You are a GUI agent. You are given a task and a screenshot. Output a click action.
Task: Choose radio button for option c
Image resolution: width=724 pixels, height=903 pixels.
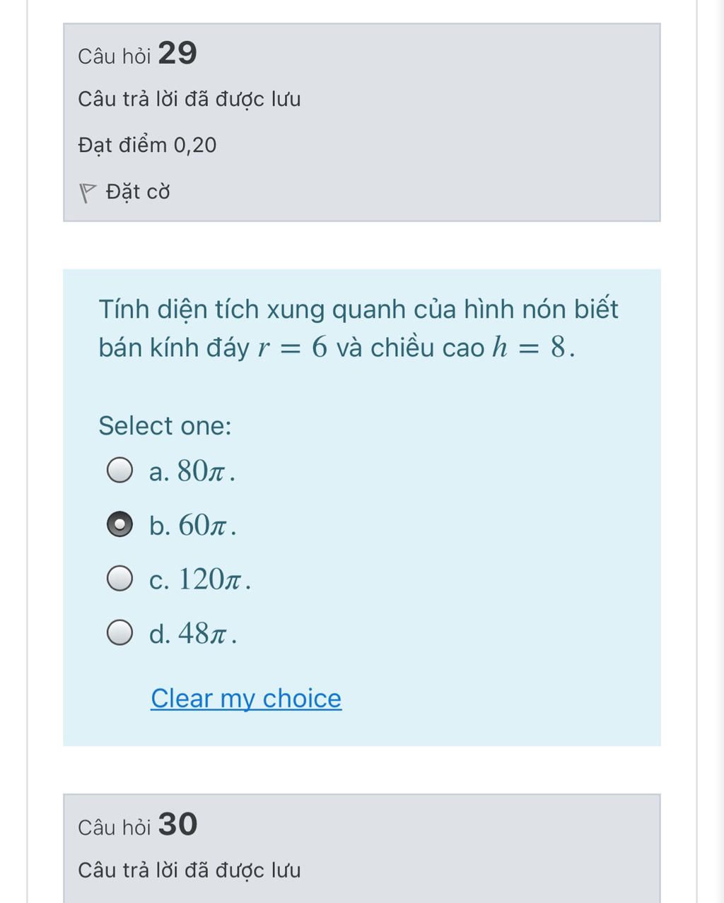(119, 578)
